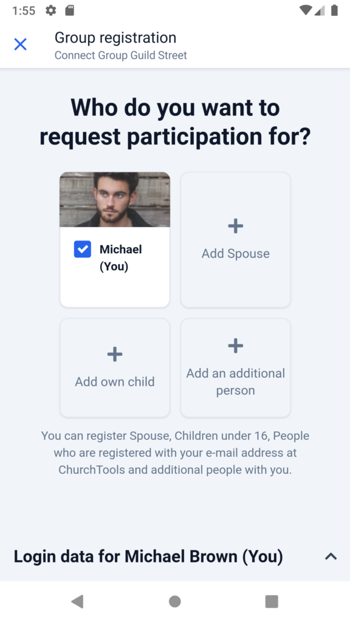Tap the plus icon above Add own child
Viewport: 350px width, 622px height.
(x=115, y=354)
